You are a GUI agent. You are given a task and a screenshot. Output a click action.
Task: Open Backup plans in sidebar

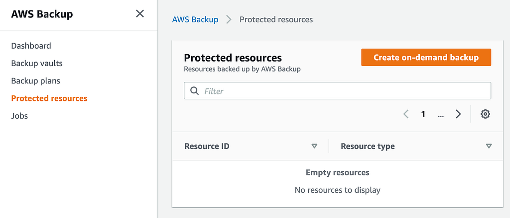pyautogui.click(x=36, y=81)
